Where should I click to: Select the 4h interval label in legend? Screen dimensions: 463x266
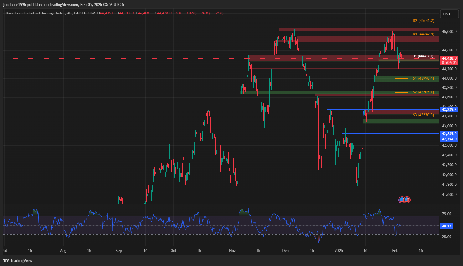(x=69, y=13)
